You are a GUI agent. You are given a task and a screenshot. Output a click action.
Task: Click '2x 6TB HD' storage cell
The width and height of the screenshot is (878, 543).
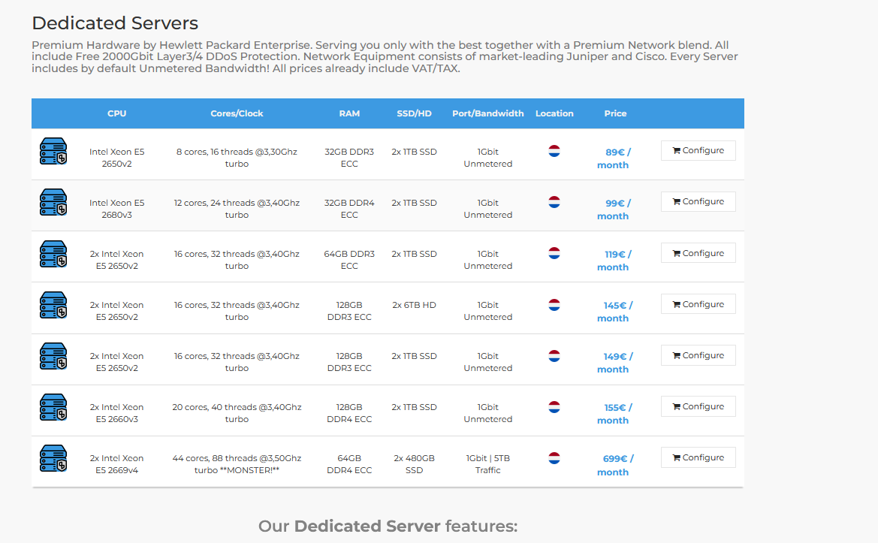[x=415, y=305]
